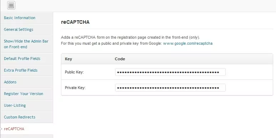The image size is (276, 138).
Task: Click the square icon in the top header
Action: coord(11,5)
